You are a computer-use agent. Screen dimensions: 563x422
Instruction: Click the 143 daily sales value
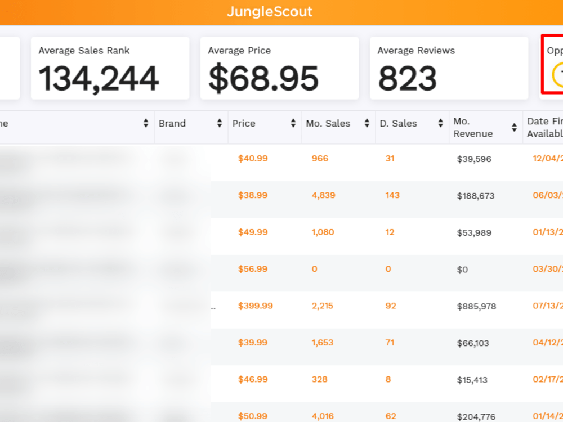[x=392, y=195]
